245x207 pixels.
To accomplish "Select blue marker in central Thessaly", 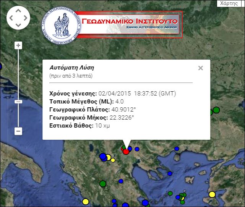I will pyautogui.click(x=121, y=181).
